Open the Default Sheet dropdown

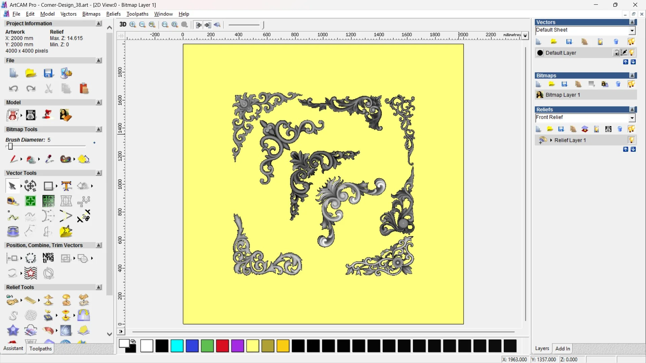[x=632, y=30]
